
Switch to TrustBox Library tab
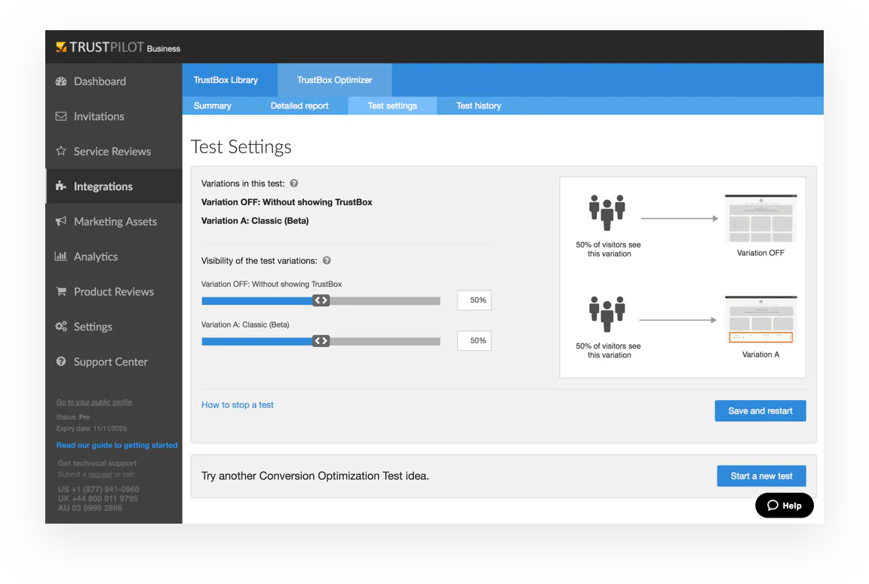coord(226,80)
